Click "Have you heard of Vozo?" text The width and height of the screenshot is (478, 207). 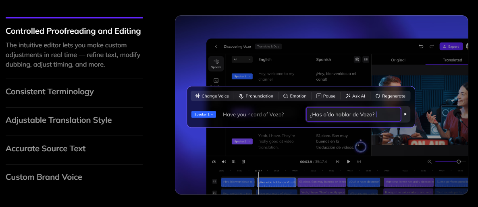coord(254,114)
